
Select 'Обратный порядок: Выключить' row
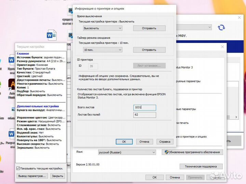coord(40,95)
